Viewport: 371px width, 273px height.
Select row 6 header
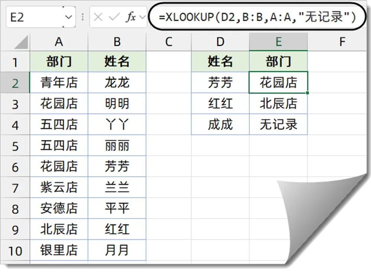[15, 166]
